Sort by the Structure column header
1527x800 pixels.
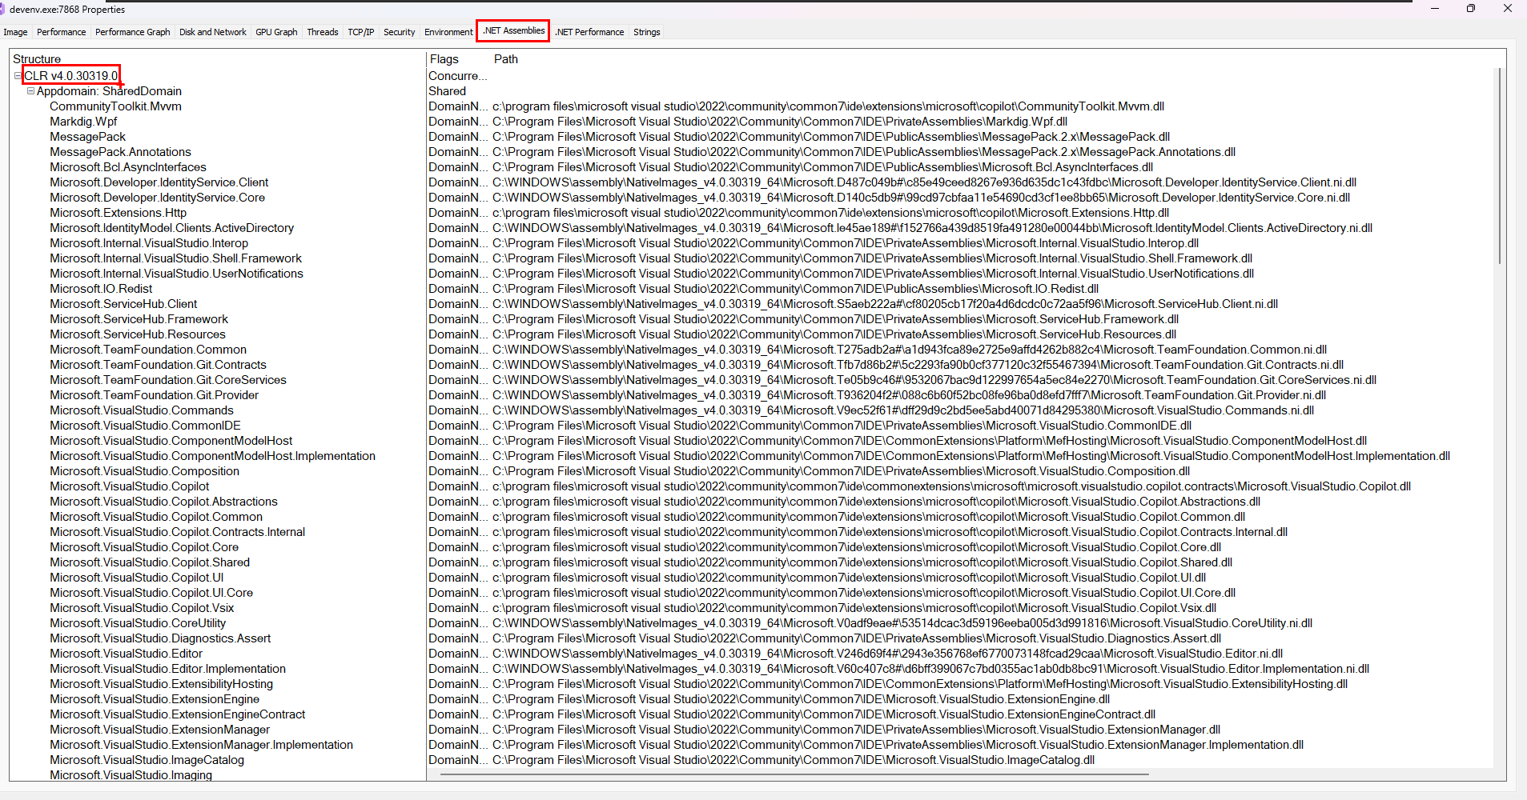click(x=37, y=59)
